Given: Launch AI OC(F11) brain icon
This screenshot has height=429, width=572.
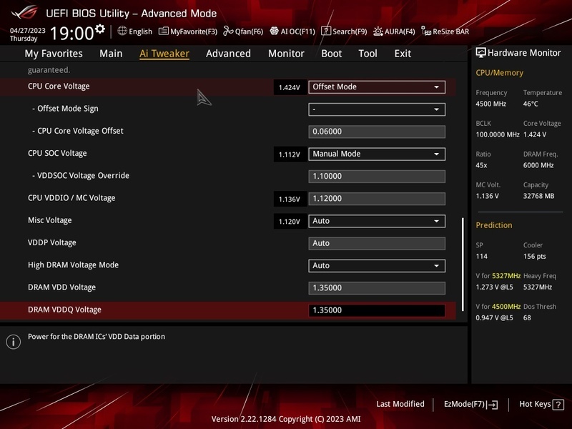Looking at the screenshot, I should click(274, 31).
